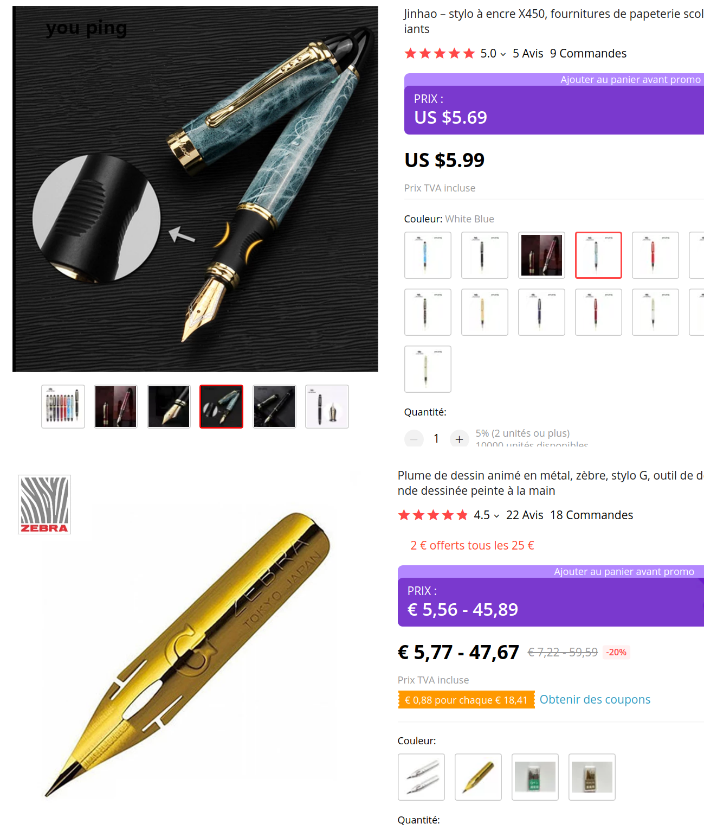Open the all-pens group thumbnail
The image size is (704, 830).
tap(63, 406)
